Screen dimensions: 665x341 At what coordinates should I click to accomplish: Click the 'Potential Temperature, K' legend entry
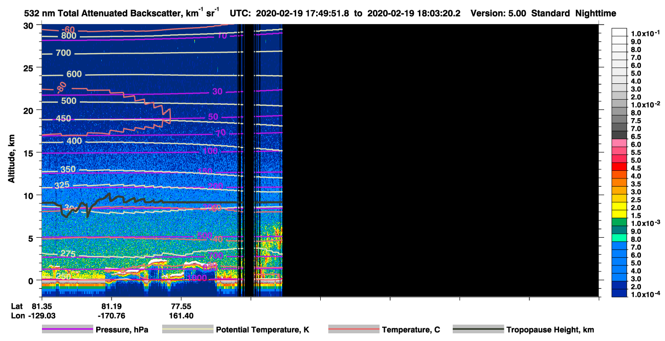(262, 330)
